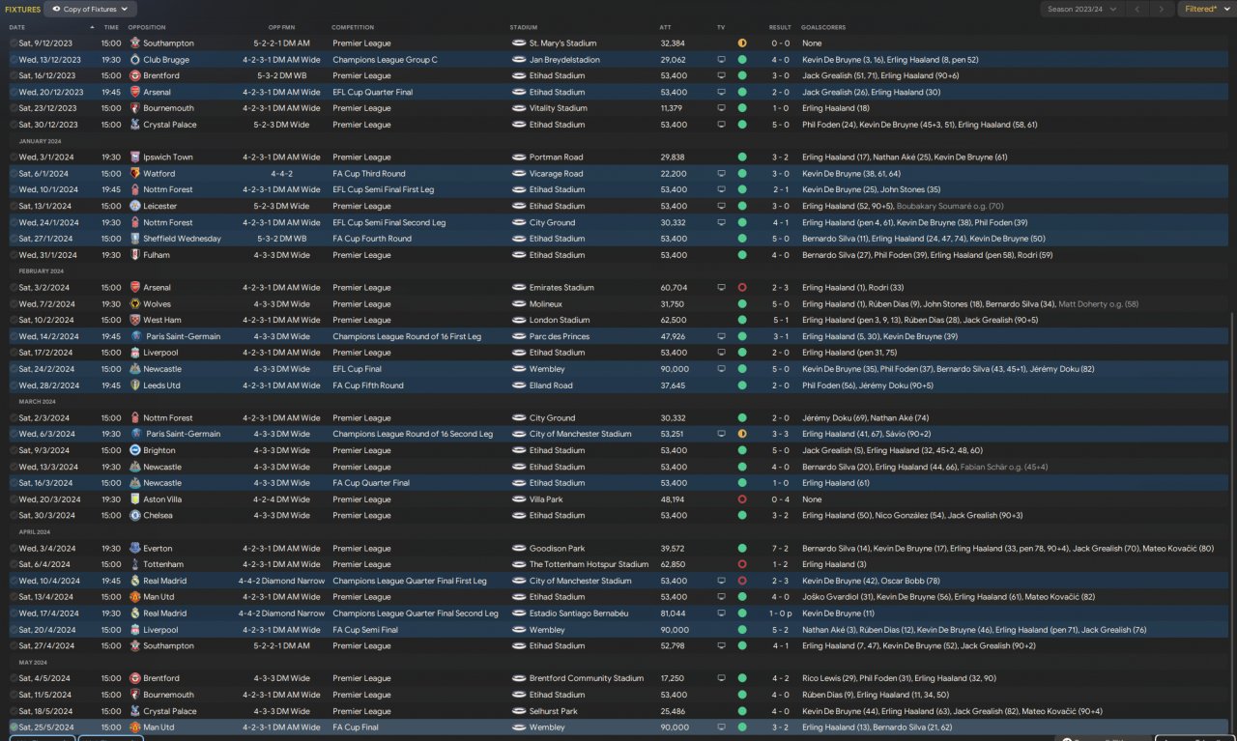Sort by Opp Fmn column header
This screenshot has height=741, width=1237.
[280, 27]
